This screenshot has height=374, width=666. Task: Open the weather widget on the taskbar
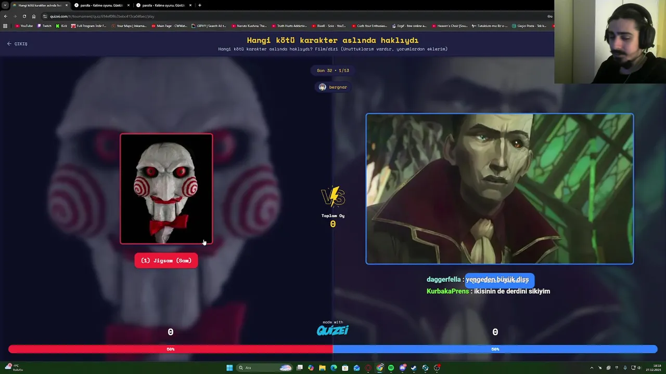[x=15, y=368]
